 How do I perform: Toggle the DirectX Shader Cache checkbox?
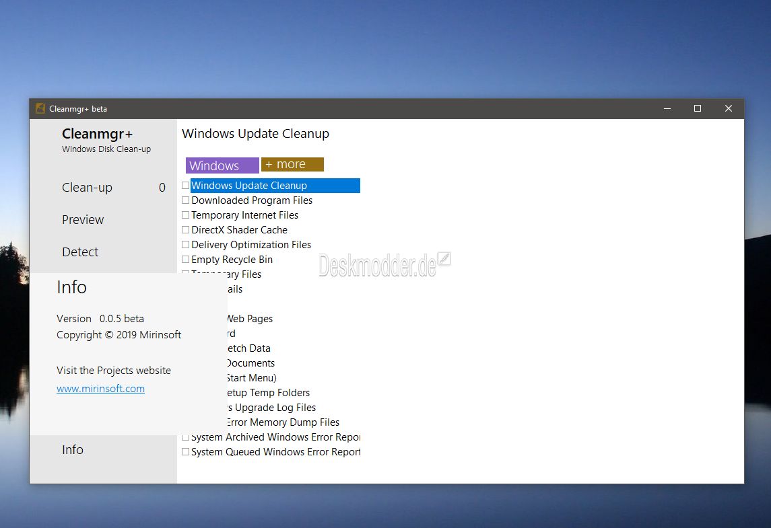click(x=185, y=230)
